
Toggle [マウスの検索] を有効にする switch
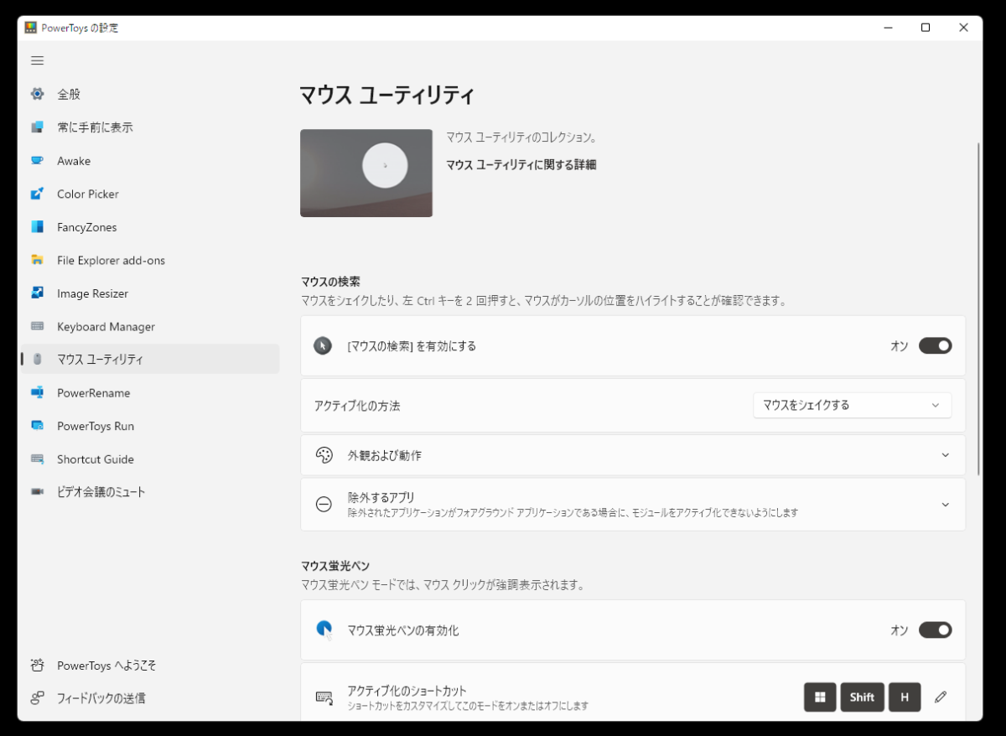click(935, 345)
